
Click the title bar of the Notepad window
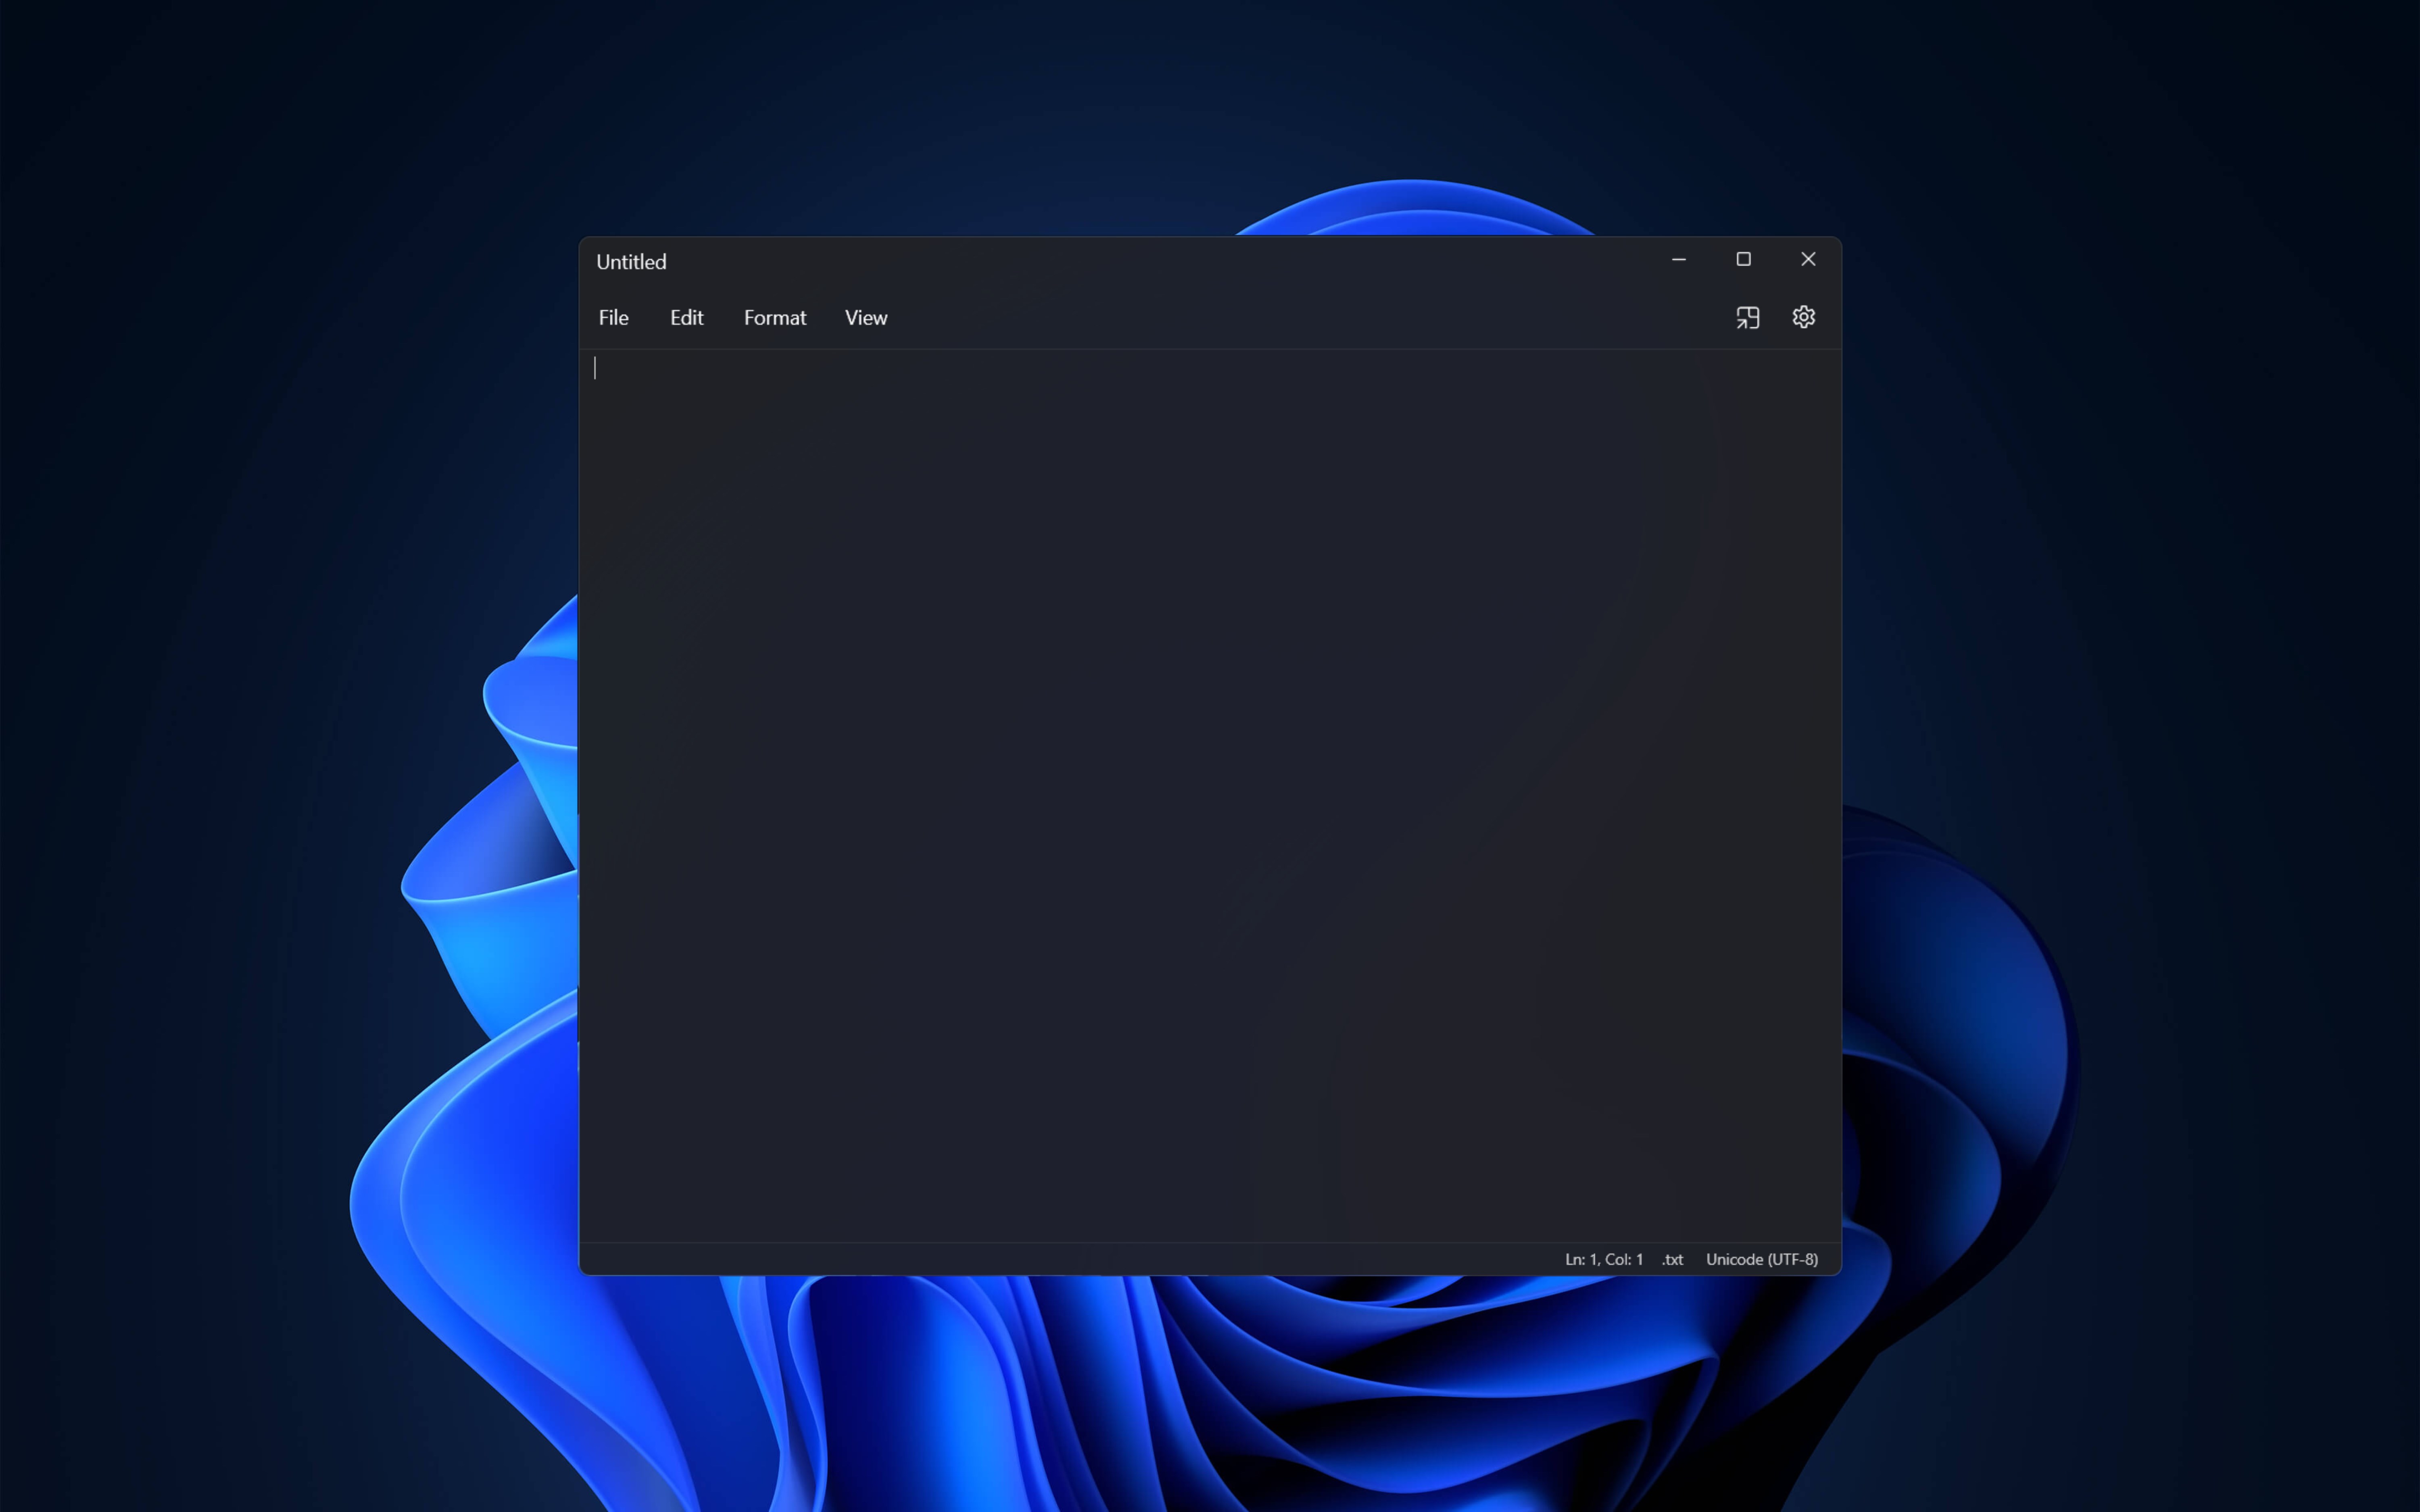[x=1200, y=260]
